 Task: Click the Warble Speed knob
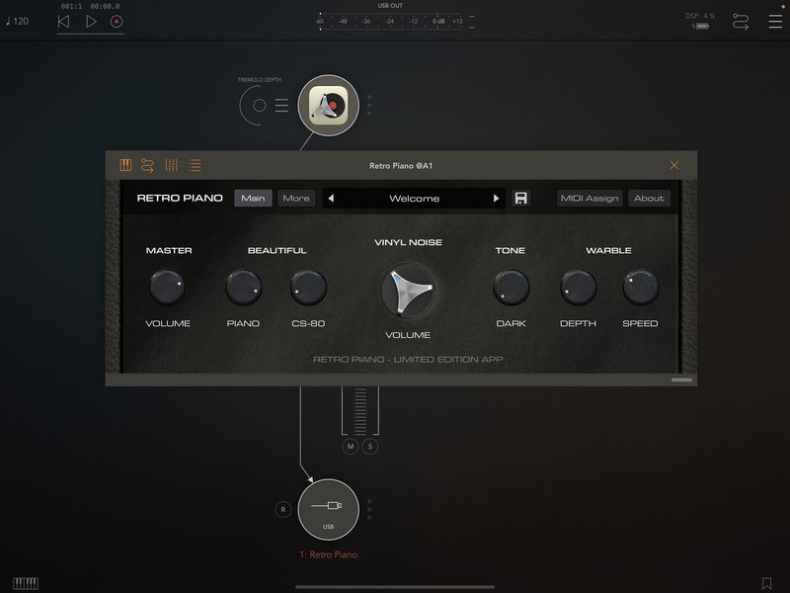tap(640, 288)
